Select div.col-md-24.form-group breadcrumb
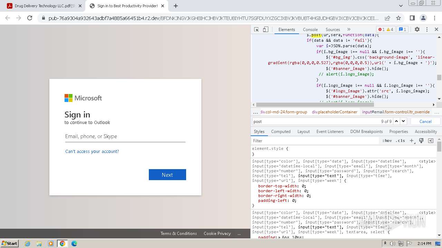 click(284, 112)
